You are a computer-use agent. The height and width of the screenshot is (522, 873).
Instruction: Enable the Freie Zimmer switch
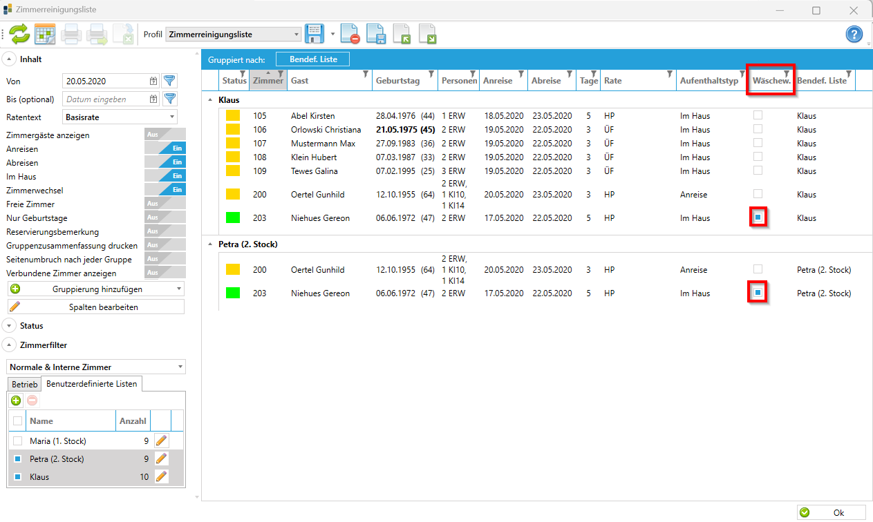pos(165,204)
